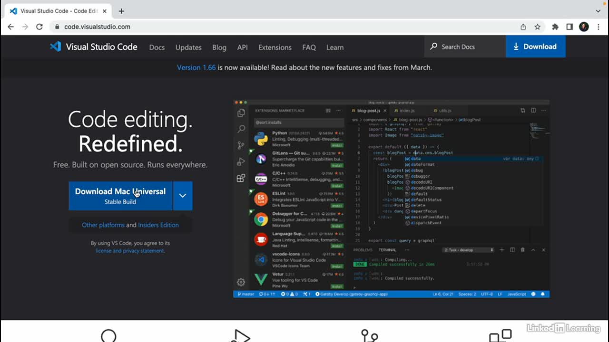This screenshot has width=609, height=342.
Task: Open the Extensions menu item
Action: coord(275,47)
